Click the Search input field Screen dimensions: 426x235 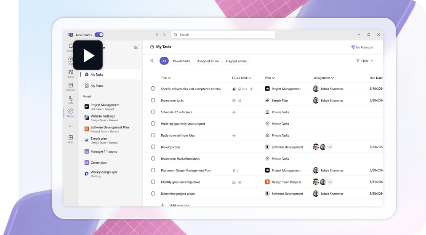pyautogui.click(x=223, y=35)
